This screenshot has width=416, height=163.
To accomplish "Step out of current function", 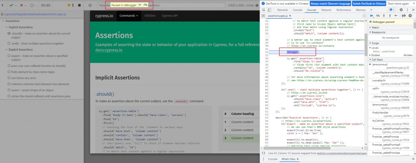I will point(390,16).
